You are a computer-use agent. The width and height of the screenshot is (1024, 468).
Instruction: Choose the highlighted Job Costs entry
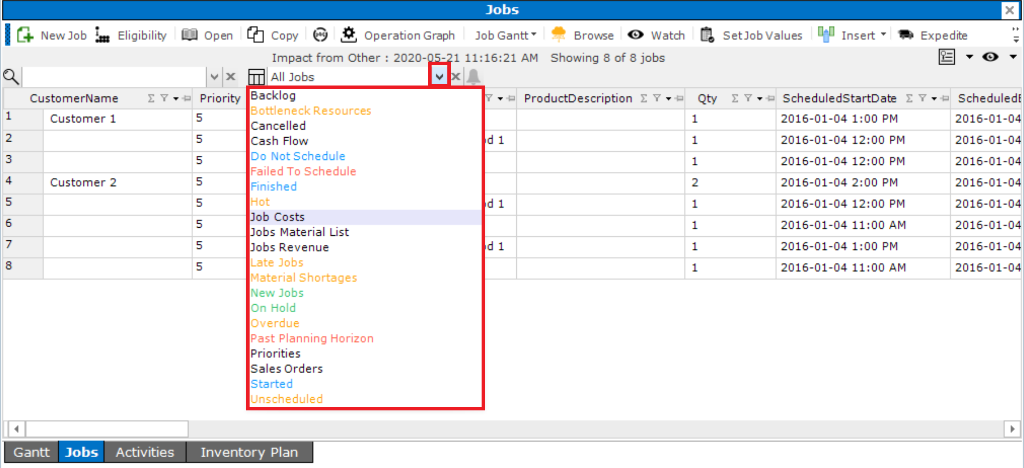(365, 217)
